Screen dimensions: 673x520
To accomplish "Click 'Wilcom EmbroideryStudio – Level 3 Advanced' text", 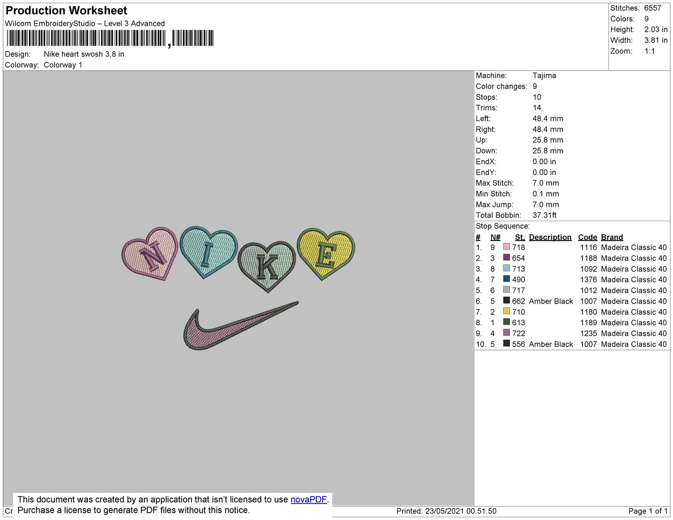I will [85, 23].
